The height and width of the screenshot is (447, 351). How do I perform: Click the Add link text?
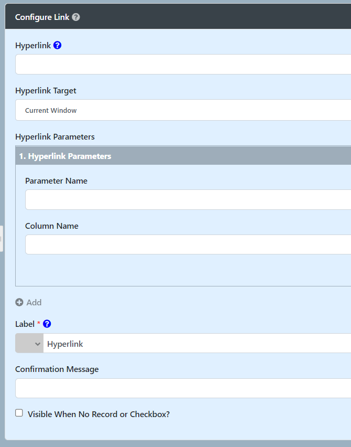coord(34,303)
